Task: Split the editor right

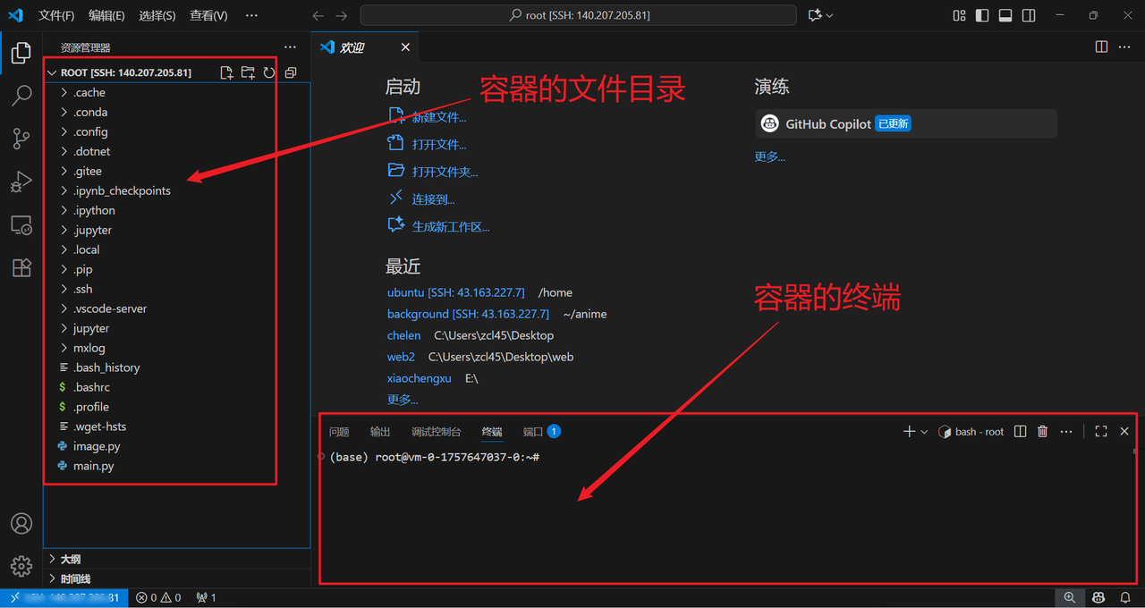Action: pos(1102,47)
